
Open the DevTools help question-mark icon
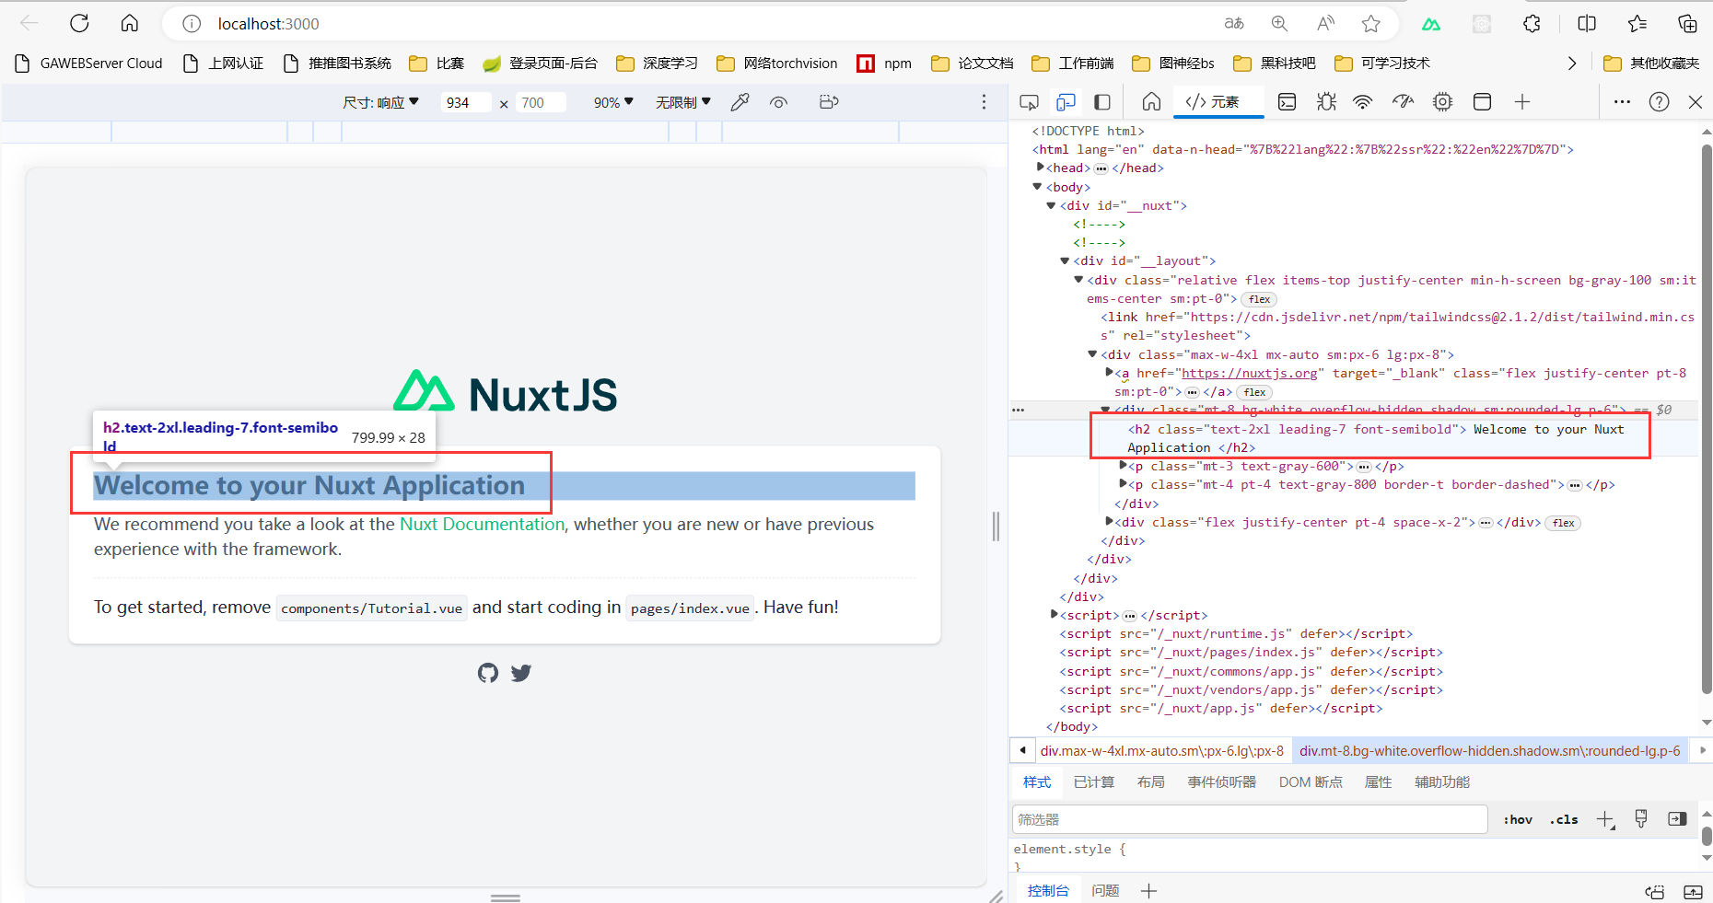1659,102
